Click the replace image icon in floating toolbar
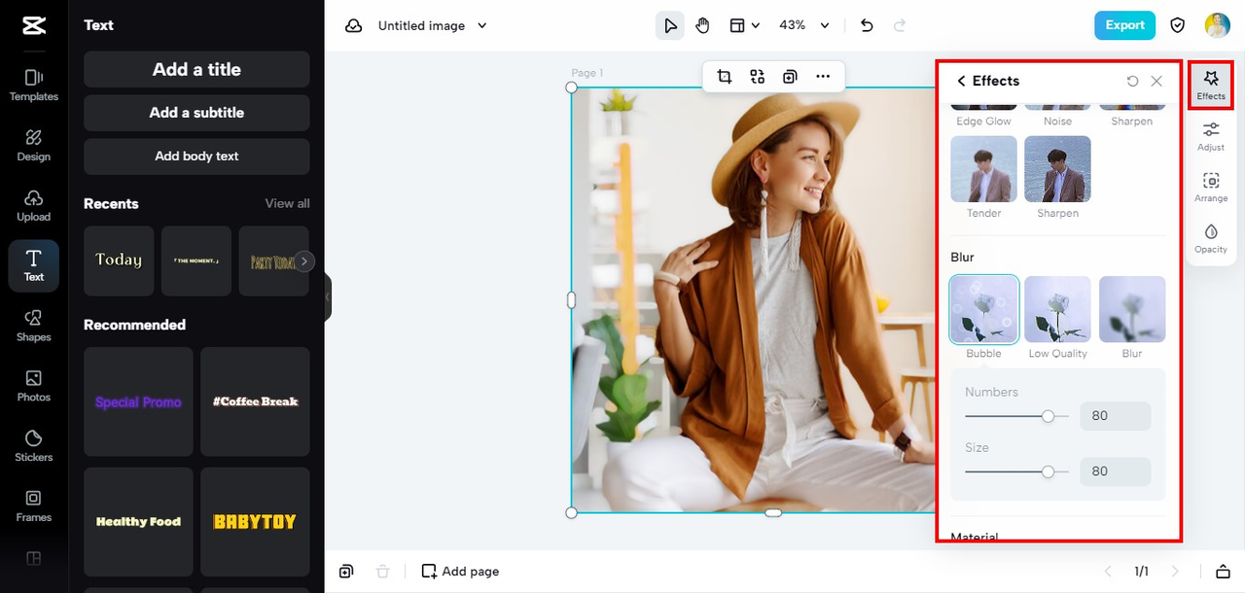 (758, 77)
